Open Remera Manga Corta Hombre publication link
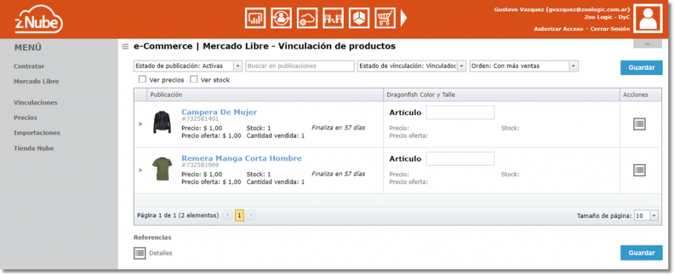 (x=242, y=158)
